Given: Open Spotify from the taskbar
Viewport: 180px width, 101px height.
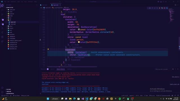Looking at the screenshot, I should [120, 99].
